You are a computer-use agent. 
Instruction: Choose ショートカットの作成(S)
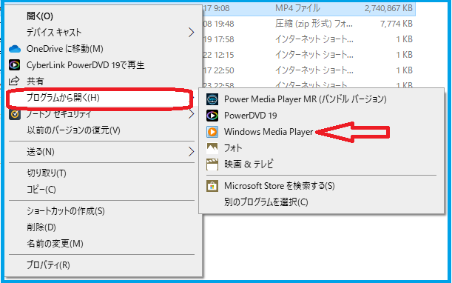[x=66, y=211]
